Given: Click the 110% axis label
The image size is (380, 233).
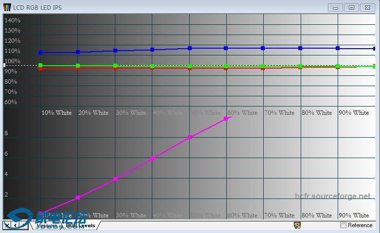Looking at the screenshot, I should coord(12,51).
